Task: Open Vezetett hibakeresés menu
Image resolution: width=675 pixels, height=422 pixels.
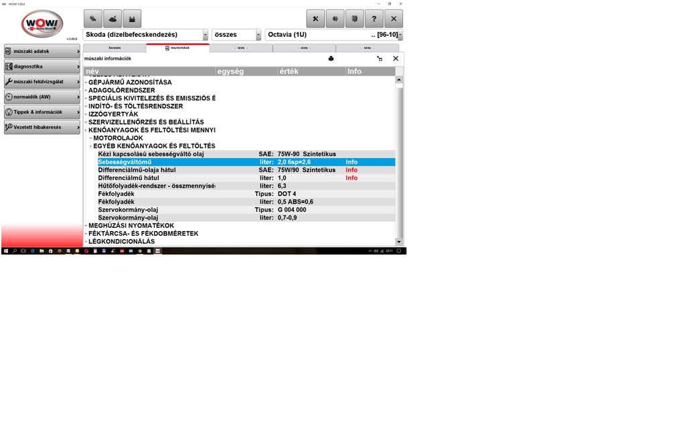Action: pyautogui.click(x=42, y=127)
